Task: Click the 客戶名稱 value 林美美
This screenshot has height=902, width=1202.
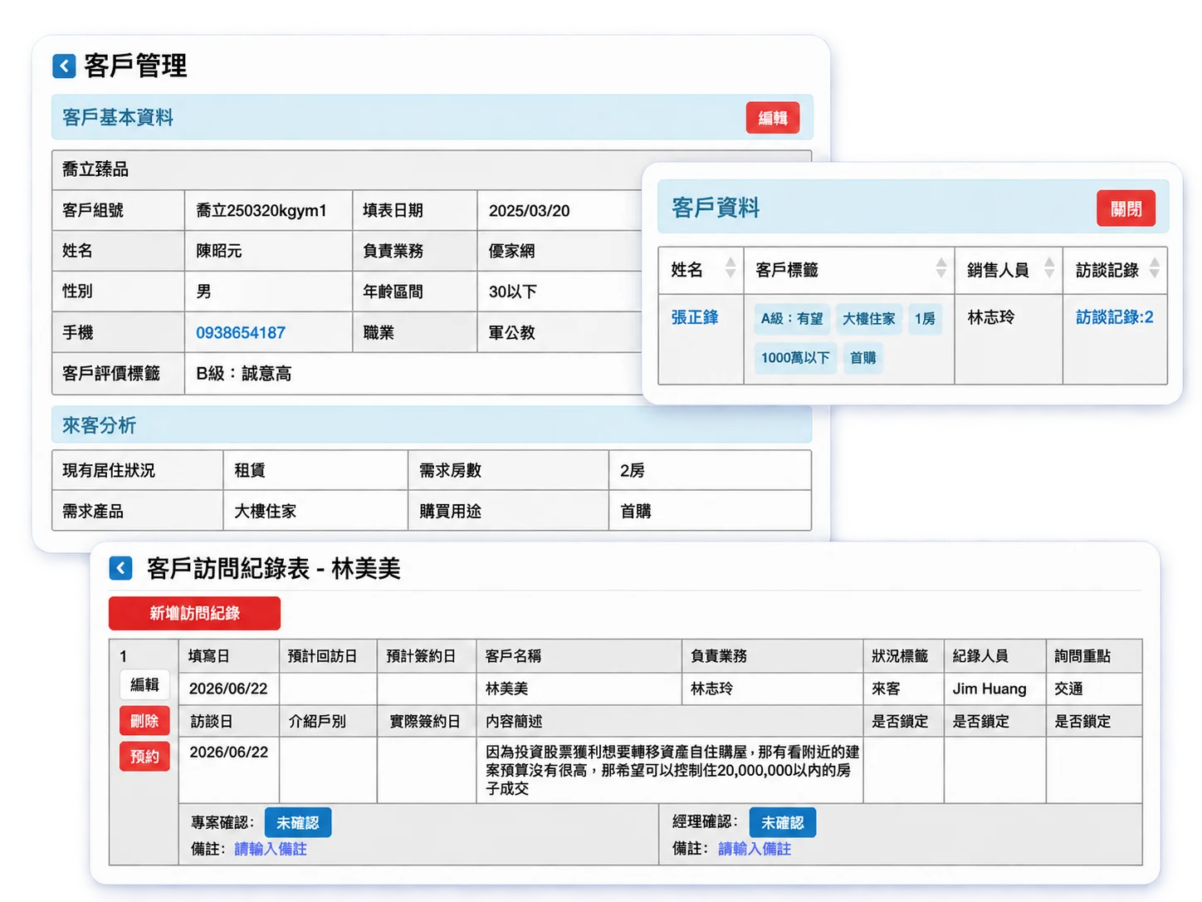Action: (x=507, y=689)
